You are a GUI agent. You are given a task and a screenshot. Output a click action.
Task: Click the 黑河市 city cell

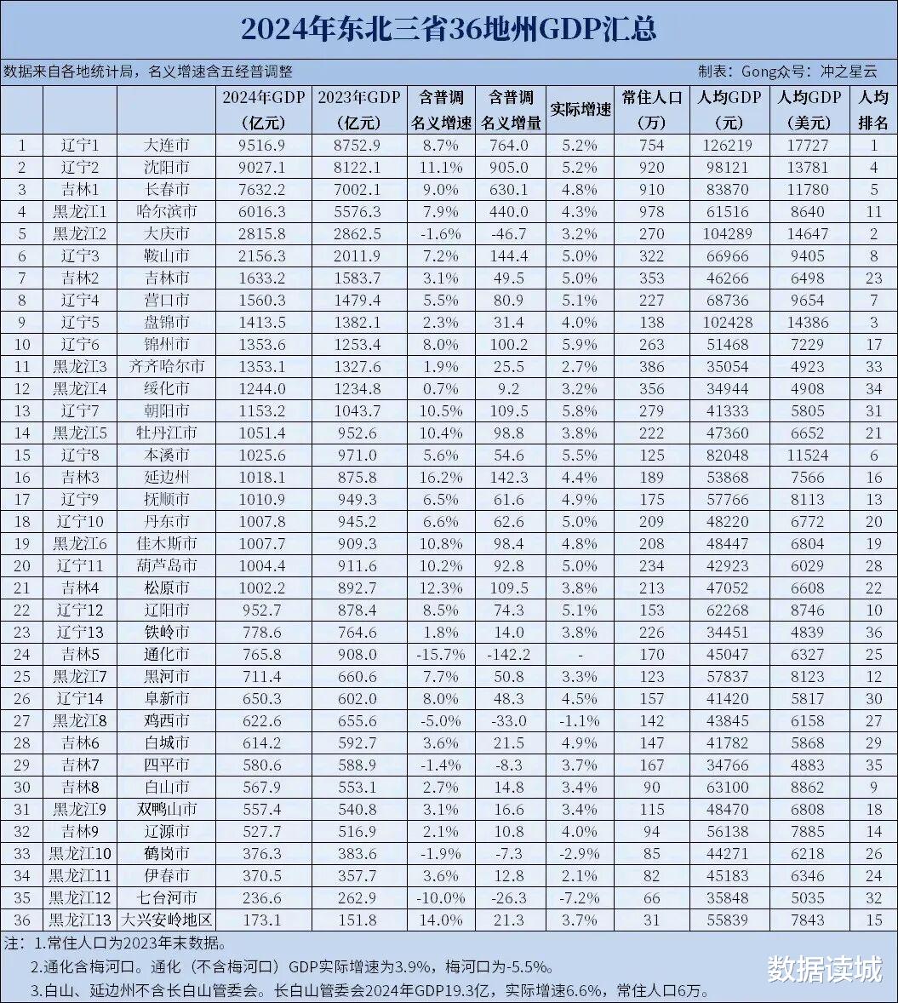(166, 677)
